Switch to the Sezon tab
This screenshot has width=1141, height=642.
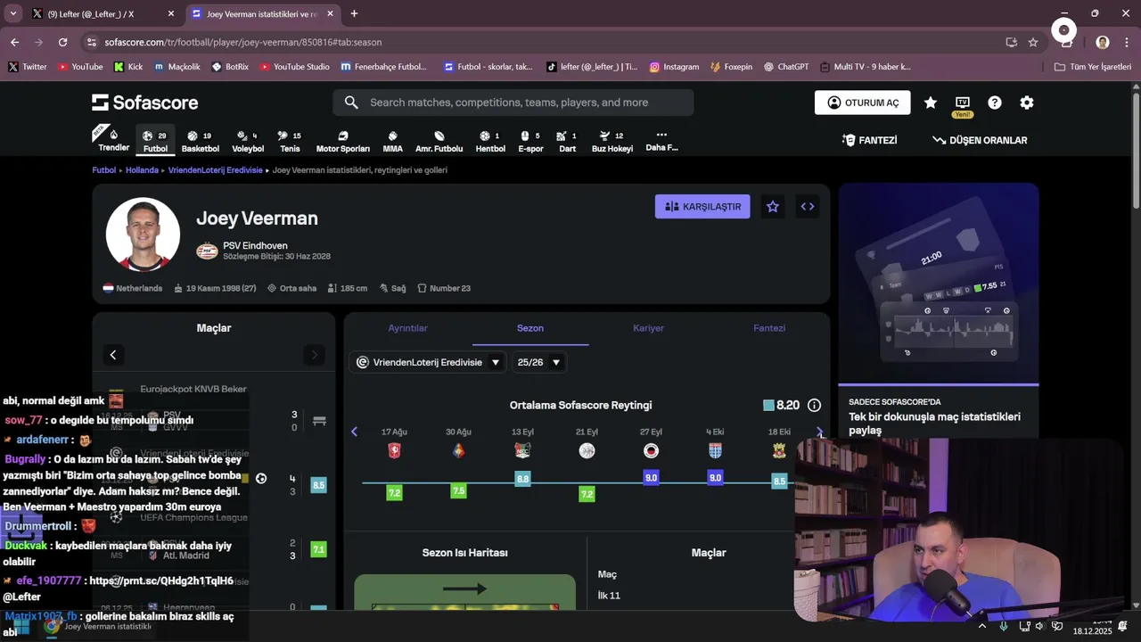(530, 328)
